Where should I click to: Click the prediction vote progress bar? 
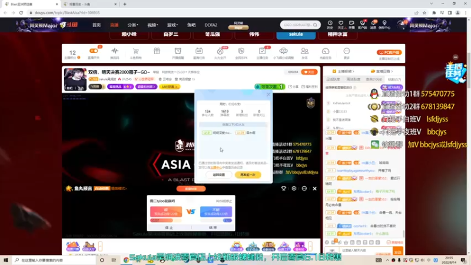click(191, 220)
